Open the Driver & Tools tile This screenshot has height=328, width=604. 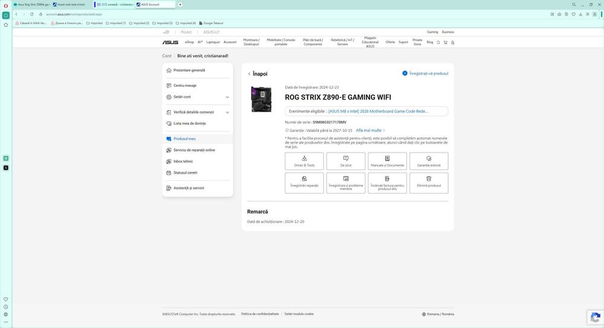304,161
